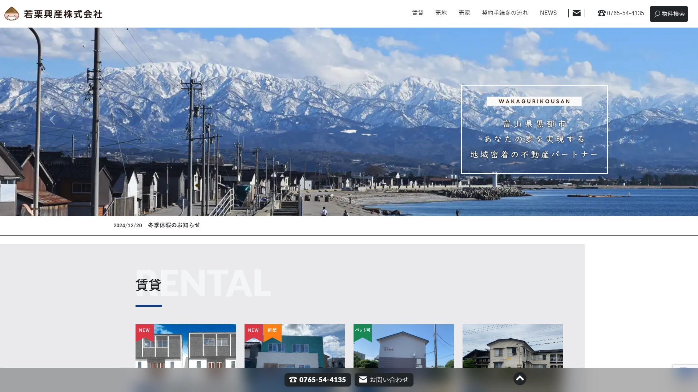The width and height of the screenshot is (698, 392).
Task: Advance slideshow with right arrow
Action: pos(646,120)
